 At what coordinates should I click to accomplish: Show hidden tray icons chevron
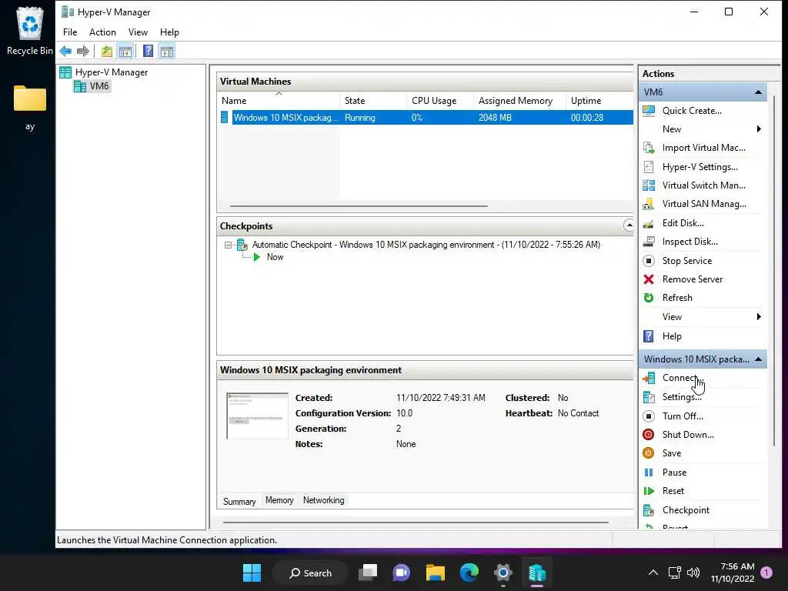pos(653,573)
